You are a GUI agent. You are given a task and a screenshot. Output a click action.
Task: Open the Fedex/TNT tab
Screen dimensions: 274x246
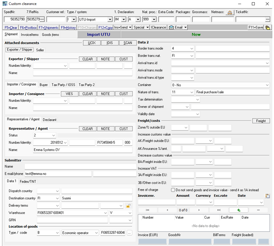[28, 181]
